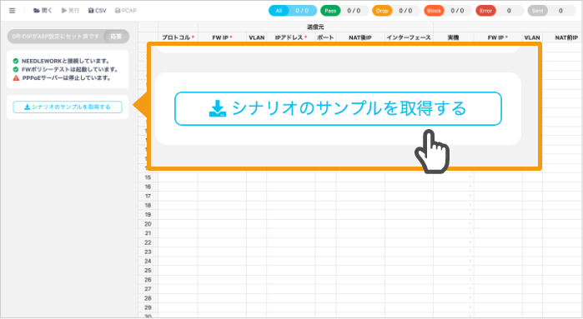
Task: Select row number 25
Action: [148, 271]
